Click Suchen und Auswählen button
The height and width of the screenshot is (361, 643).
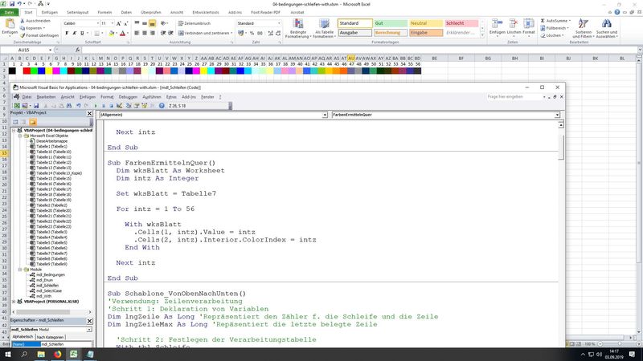[607, 28]
